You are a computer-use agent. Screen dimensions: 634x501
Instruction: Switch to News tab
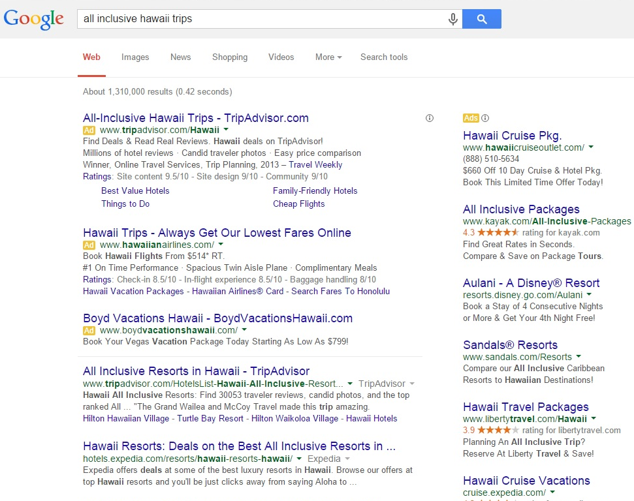[180, 57]
